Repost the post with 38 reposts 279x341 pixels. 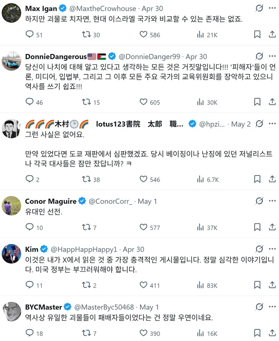pos(87,179)
